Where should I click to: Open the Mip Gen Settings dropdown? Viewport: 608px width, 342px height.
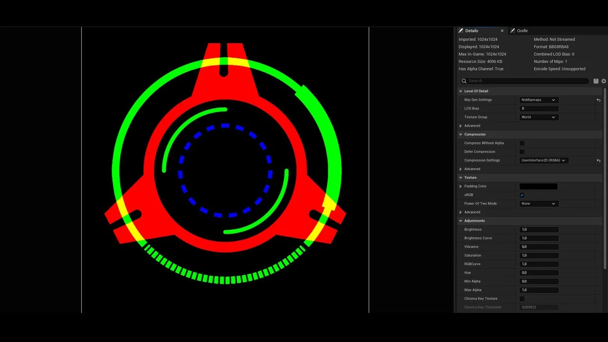point(538,100)
